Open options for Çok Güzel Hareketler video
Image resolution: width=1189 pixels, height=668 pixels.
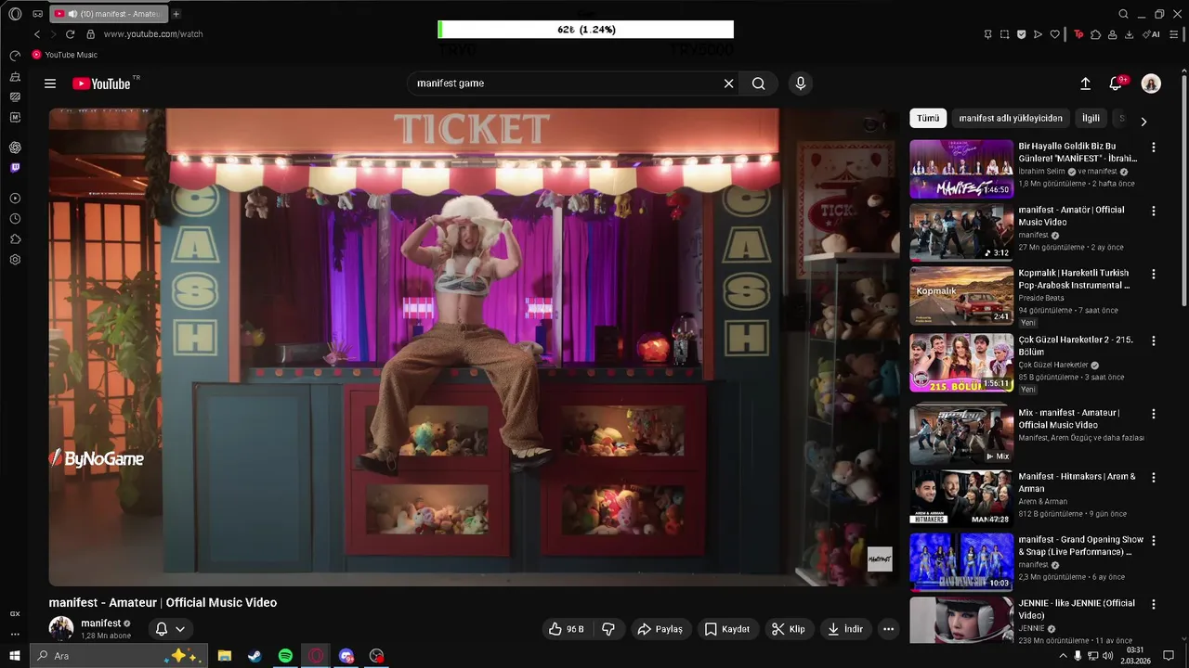1154,341
